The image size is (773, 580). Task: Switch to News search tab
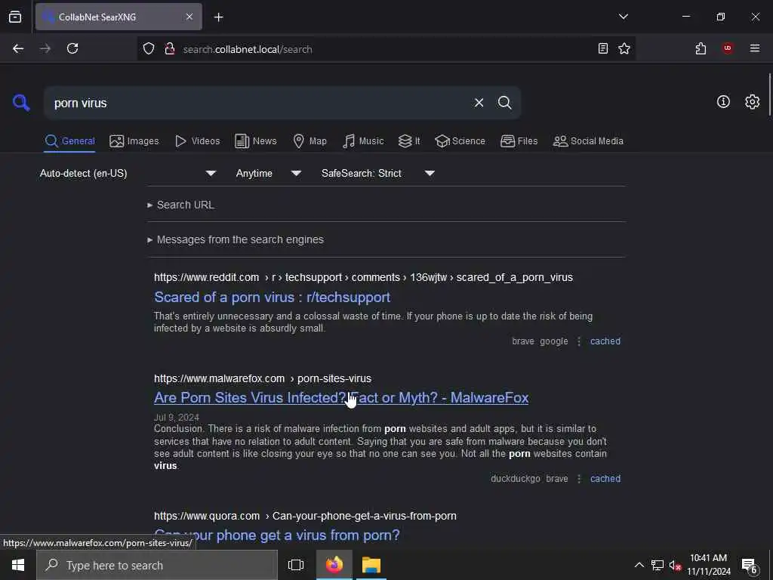[x=256, y=141]
